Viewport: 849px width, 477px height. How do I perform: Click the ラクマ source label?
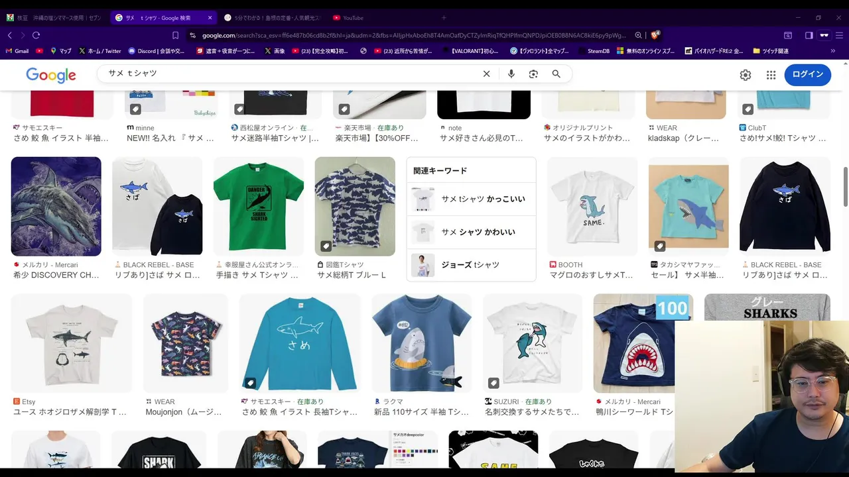392,401
